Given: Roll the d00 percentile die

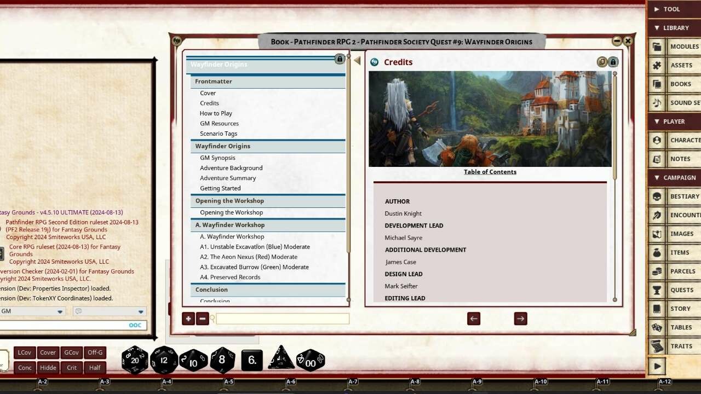Looking at the screenshot, I should click(x=311, y=360).
